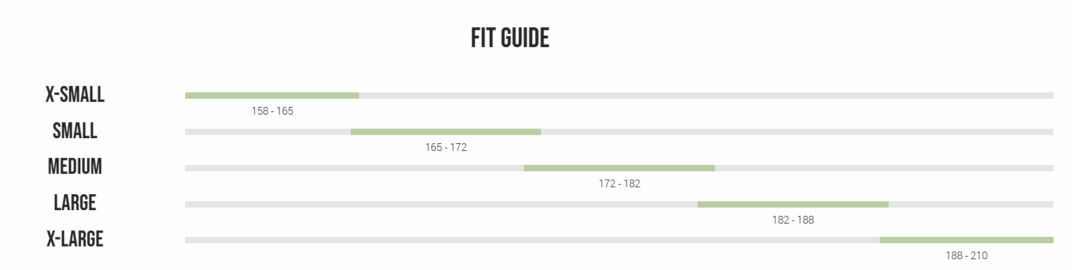Click grey start of Large track
The image size is (1072, 270).
pos(441,204)
